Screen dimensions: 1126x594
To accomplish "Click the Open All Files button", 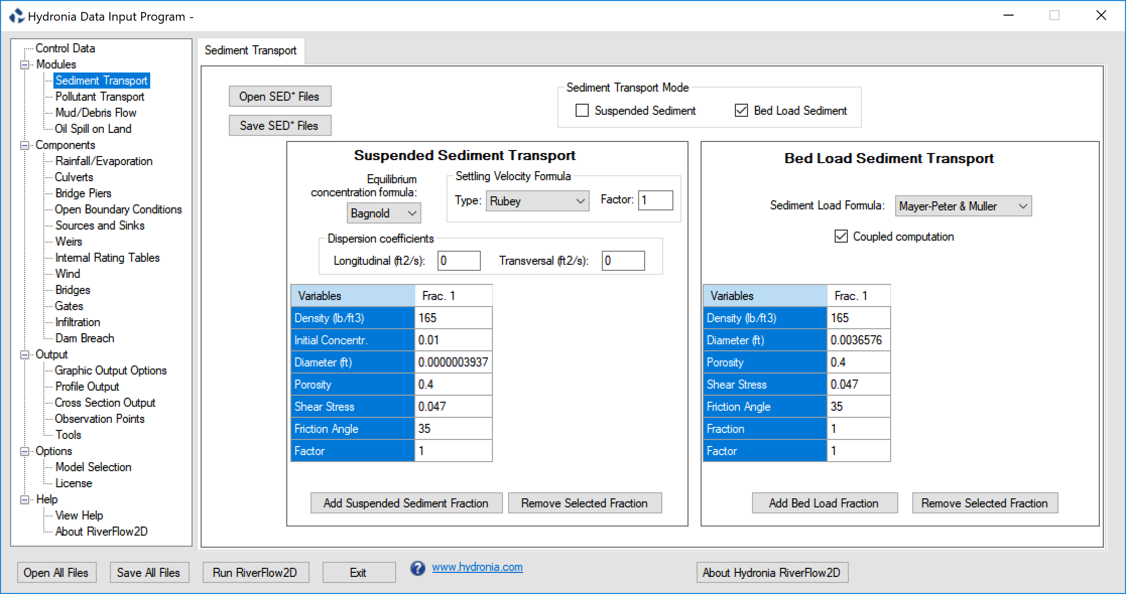I will (56, 572).
